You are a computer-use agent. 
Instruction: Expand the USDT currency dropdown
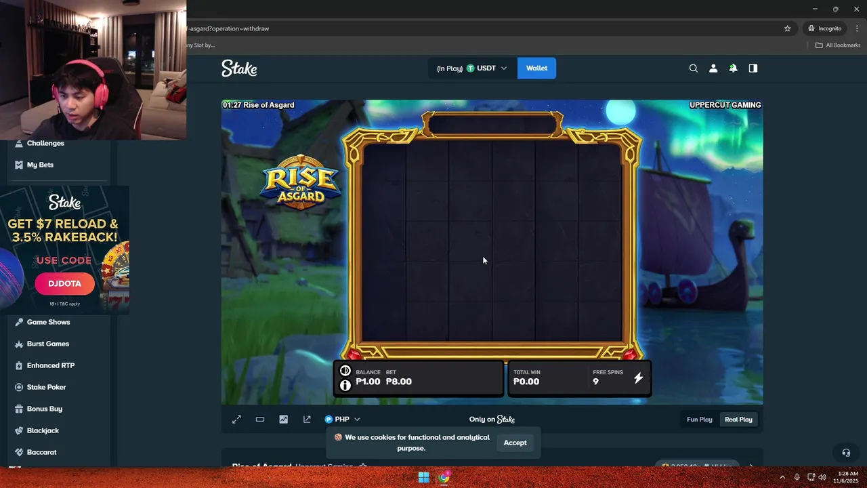(x=472, y=68)
